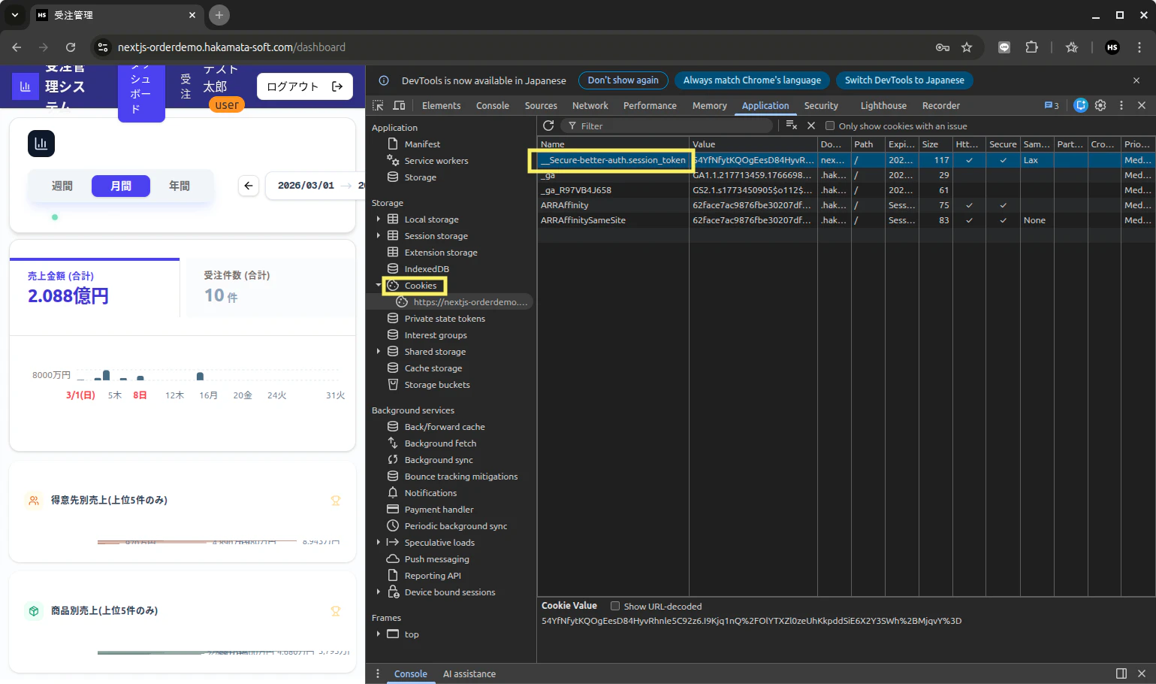Check the Show URL-decoded box

click(x=615, y=606)
